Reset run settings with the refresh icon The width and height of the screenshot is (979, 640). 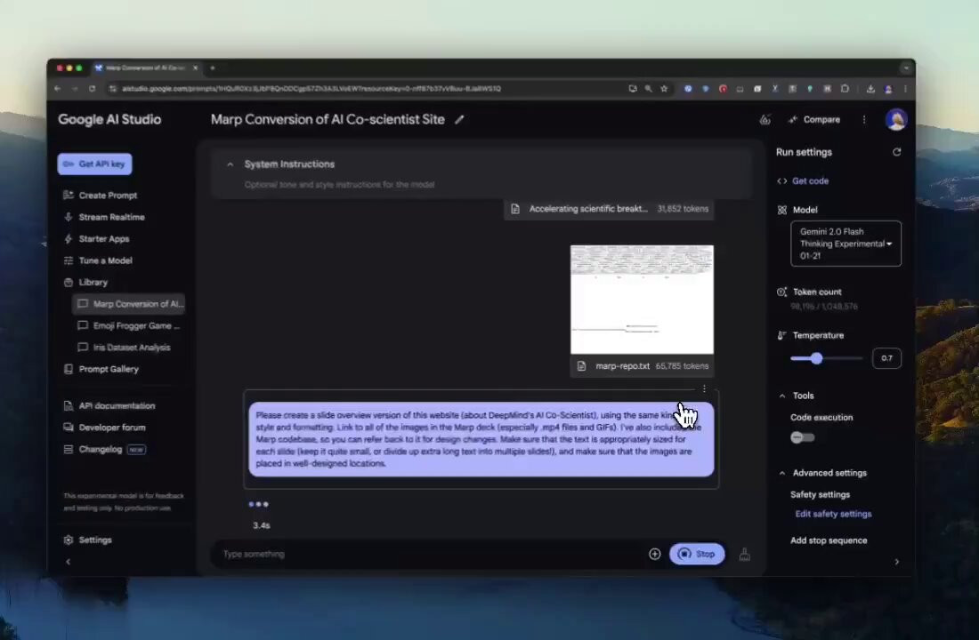tap(896, 152)
